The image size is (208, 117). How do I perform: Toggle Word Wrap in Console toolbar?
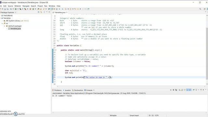pyautogui.click(x=185, y=90)
